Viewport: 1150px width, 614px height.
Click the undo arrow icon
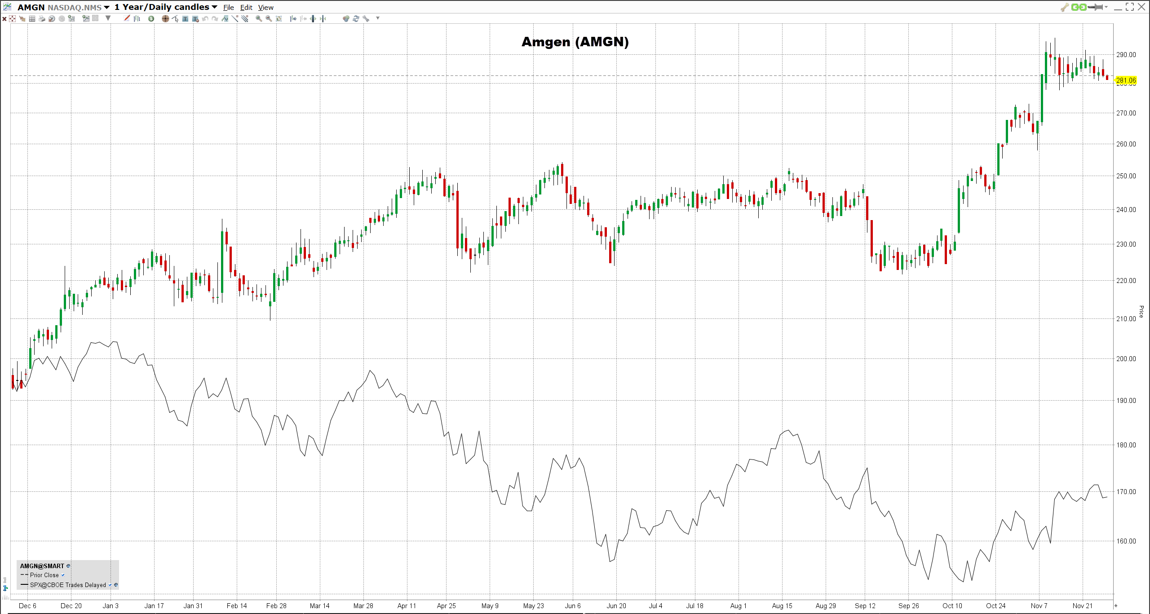click(x=205, y=18)
